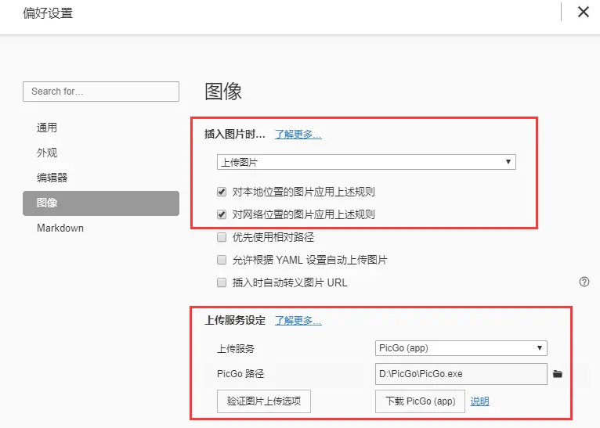Toggle 对网络位置的图片应用上述规则 checkbox
The height and width of the screenshot is (428, 600).
pos(222,214)
